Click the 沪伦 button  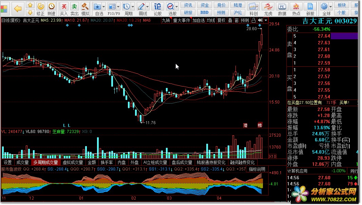pyautogui.click(x=238, y=13)
